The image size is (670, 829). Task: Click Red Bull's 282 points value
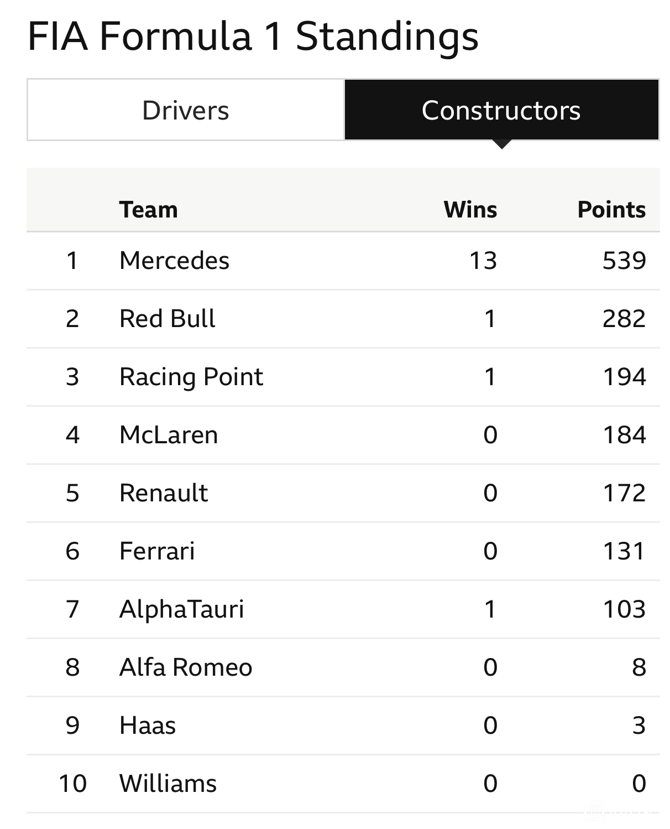(624, 319)
